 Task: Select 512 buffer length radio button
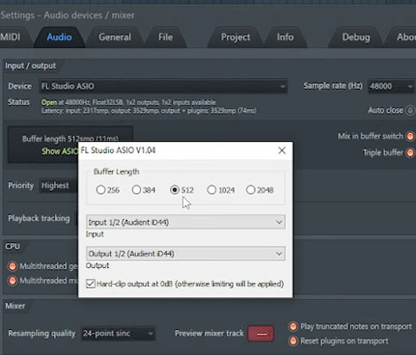175,190
